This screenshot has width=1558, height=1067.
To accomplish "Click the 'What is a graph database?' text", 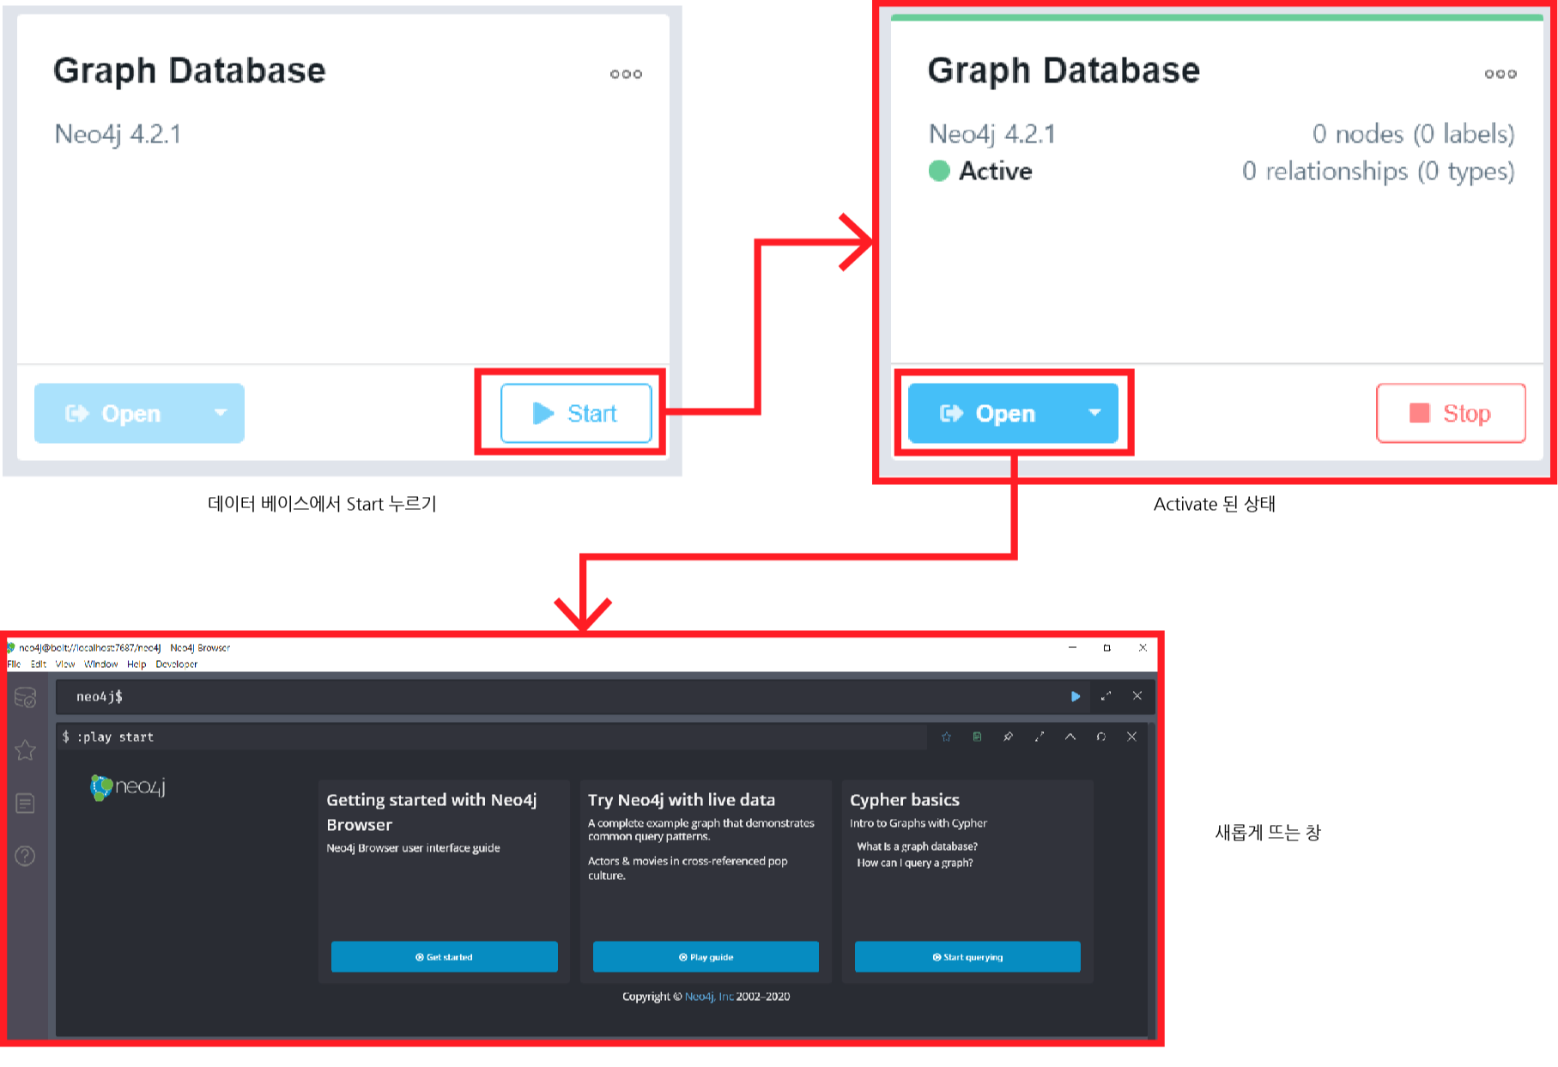I will coord(917,846).
